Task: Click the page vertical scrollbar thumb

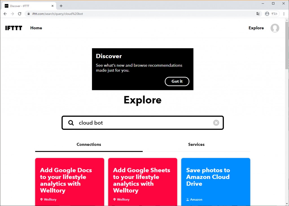Action: pyautogui.click(x=287, y=45)
